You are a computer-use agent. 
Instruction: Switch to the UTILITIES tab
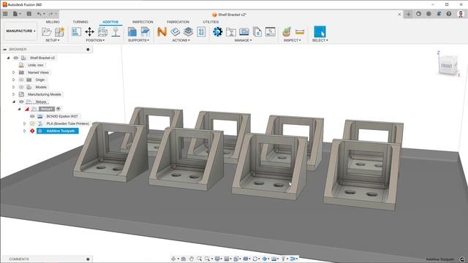(211, 22)
